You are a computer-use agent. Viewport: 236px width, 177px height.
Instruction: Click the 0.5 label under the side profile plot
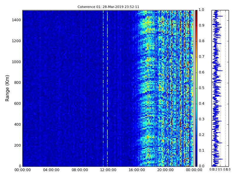click(220, 169)
